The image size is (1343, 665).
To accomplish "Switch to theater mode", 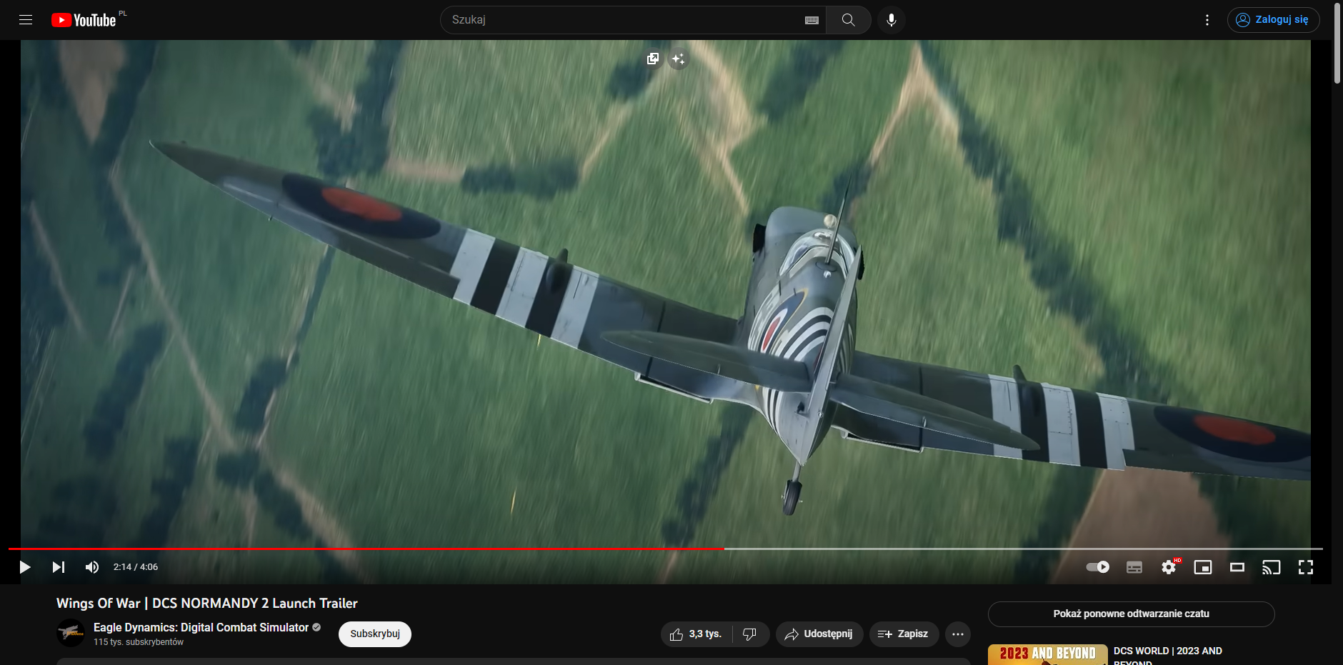I will tap(1237, 567).
